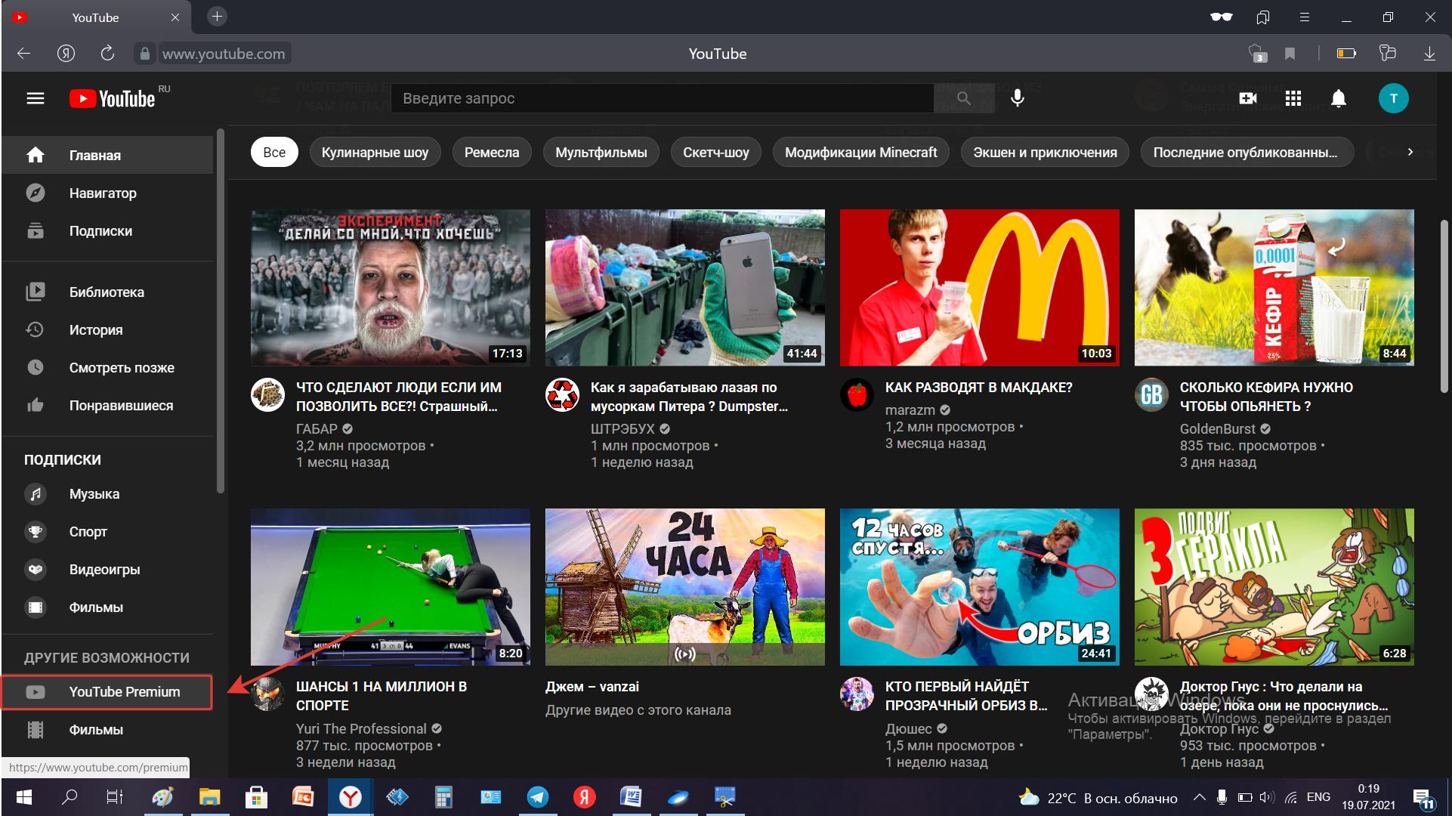This screenshot has width=1452, height=816.
Task: Select the 'Кулинарные шоу' filter chip
Action: click(x=375, y=153)
